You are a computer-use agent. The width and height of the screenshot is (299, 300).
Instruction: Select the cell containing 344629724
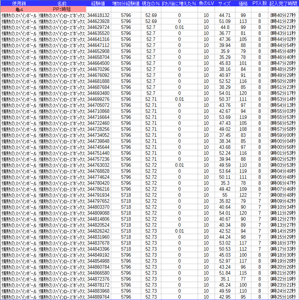pyautogui.click(x=98, y=27)
